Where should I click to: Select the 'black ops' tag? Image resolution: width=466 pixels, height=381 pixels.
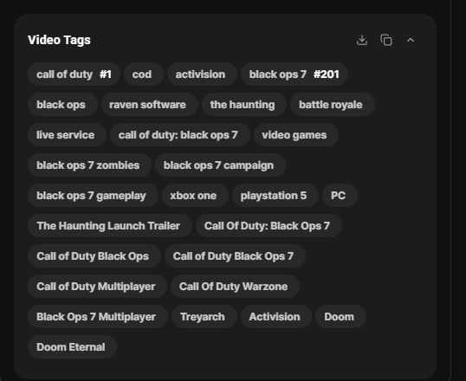point(62,105)
